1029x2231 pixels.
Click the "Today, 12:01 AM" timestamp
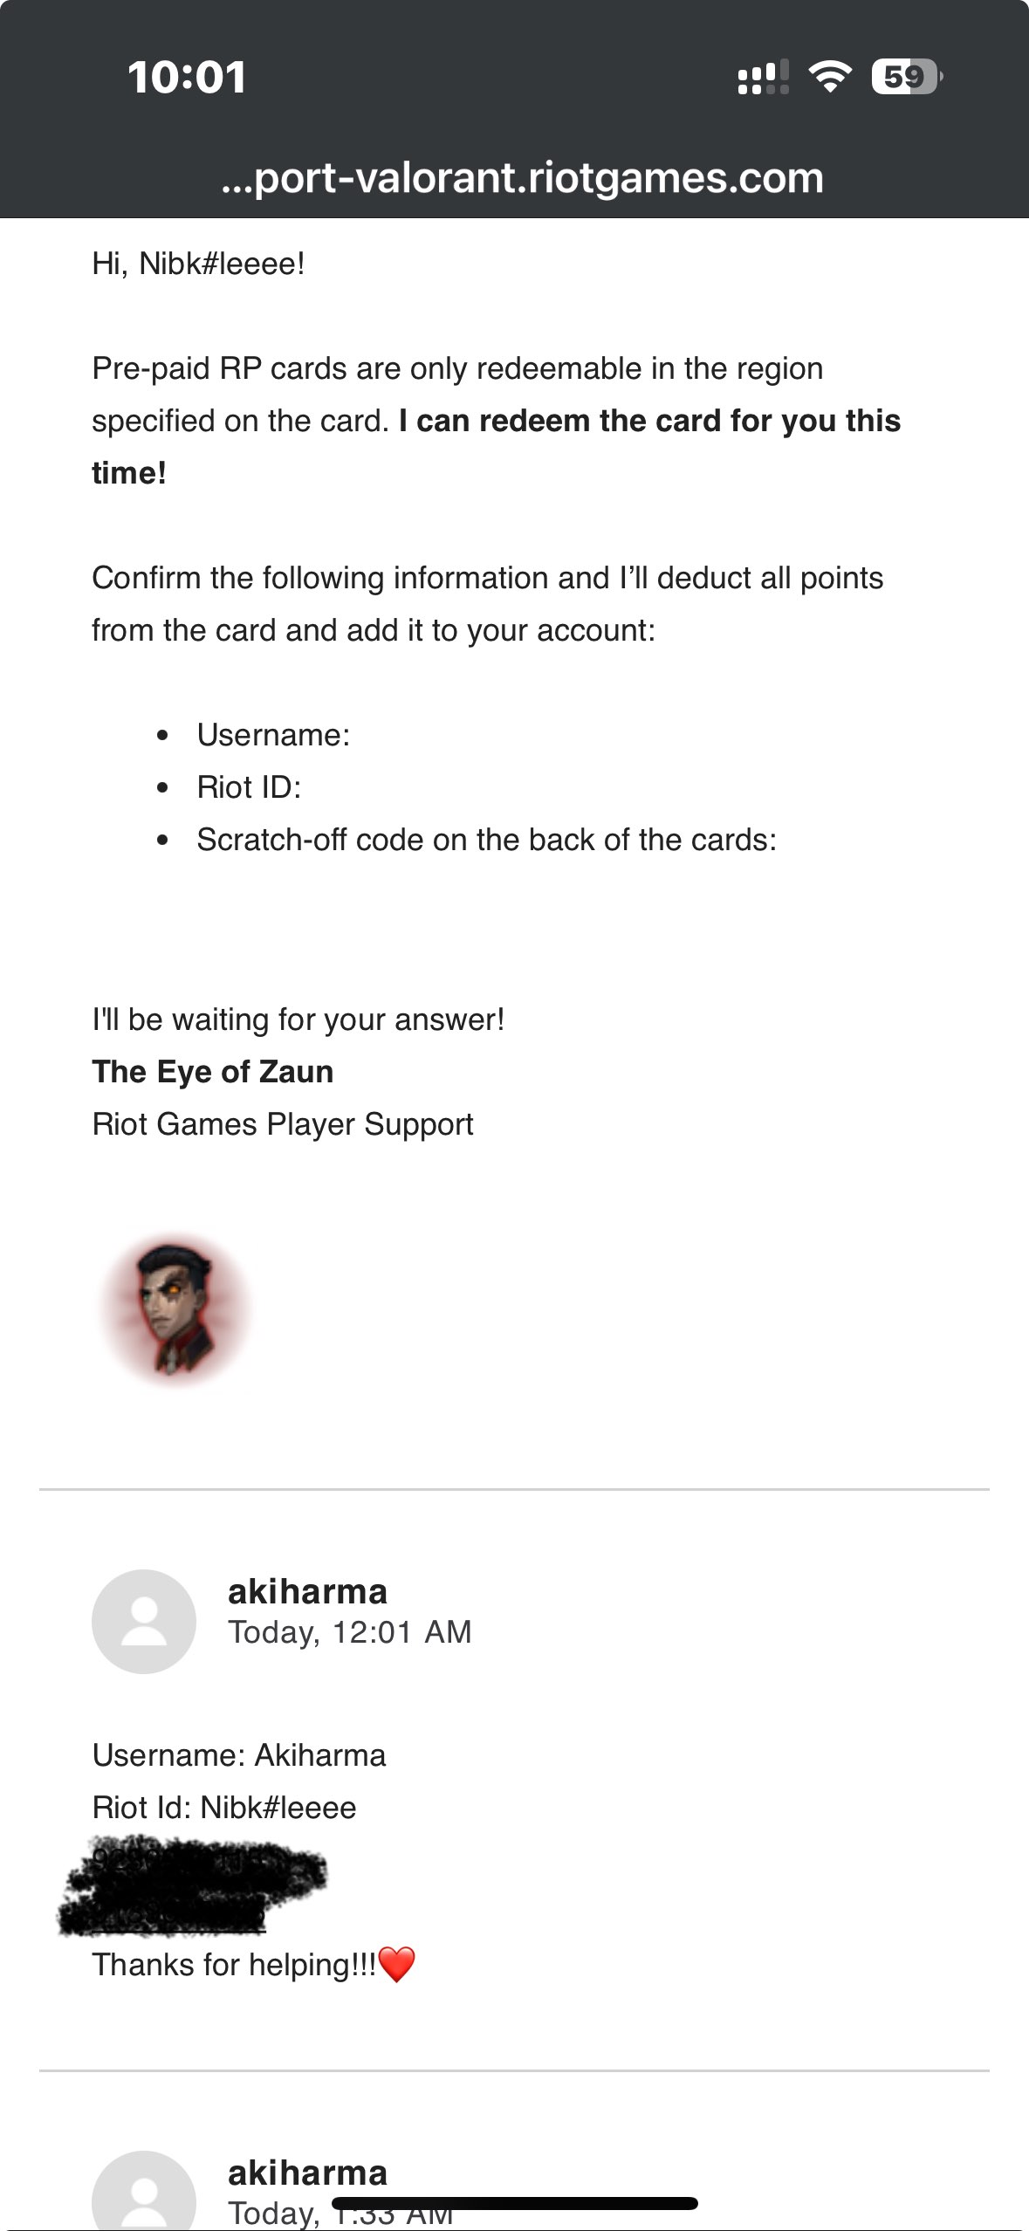(x=349, y=1632)
